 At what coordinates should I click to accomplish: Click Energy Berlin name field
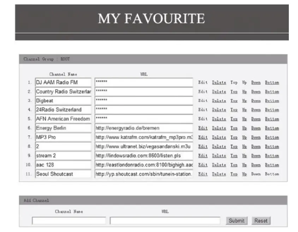point(63,128)
